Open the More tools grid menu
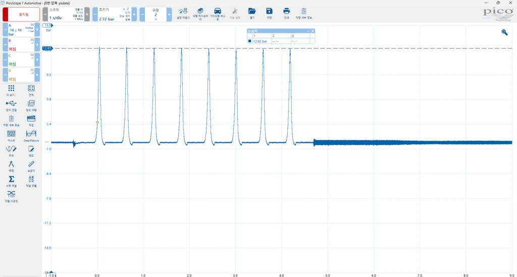517x277 pixels. click(x=11, y=89)
